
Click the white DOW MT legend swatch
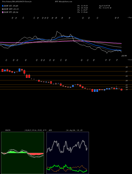pos(3,9)
